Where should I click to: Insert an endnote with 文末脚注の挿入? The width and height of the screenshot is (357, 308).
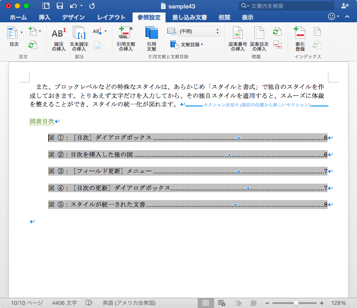click(79, 39)
